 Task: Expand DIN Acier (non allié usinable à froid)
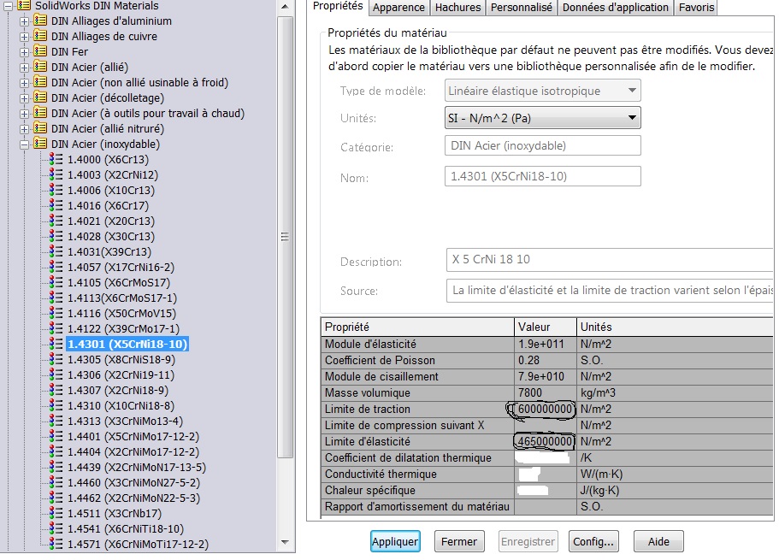coord(24,84)
